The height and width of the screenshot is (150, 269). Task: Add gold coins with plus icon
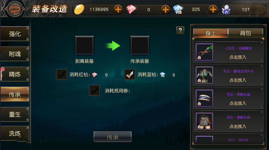(x=118, y=9)
